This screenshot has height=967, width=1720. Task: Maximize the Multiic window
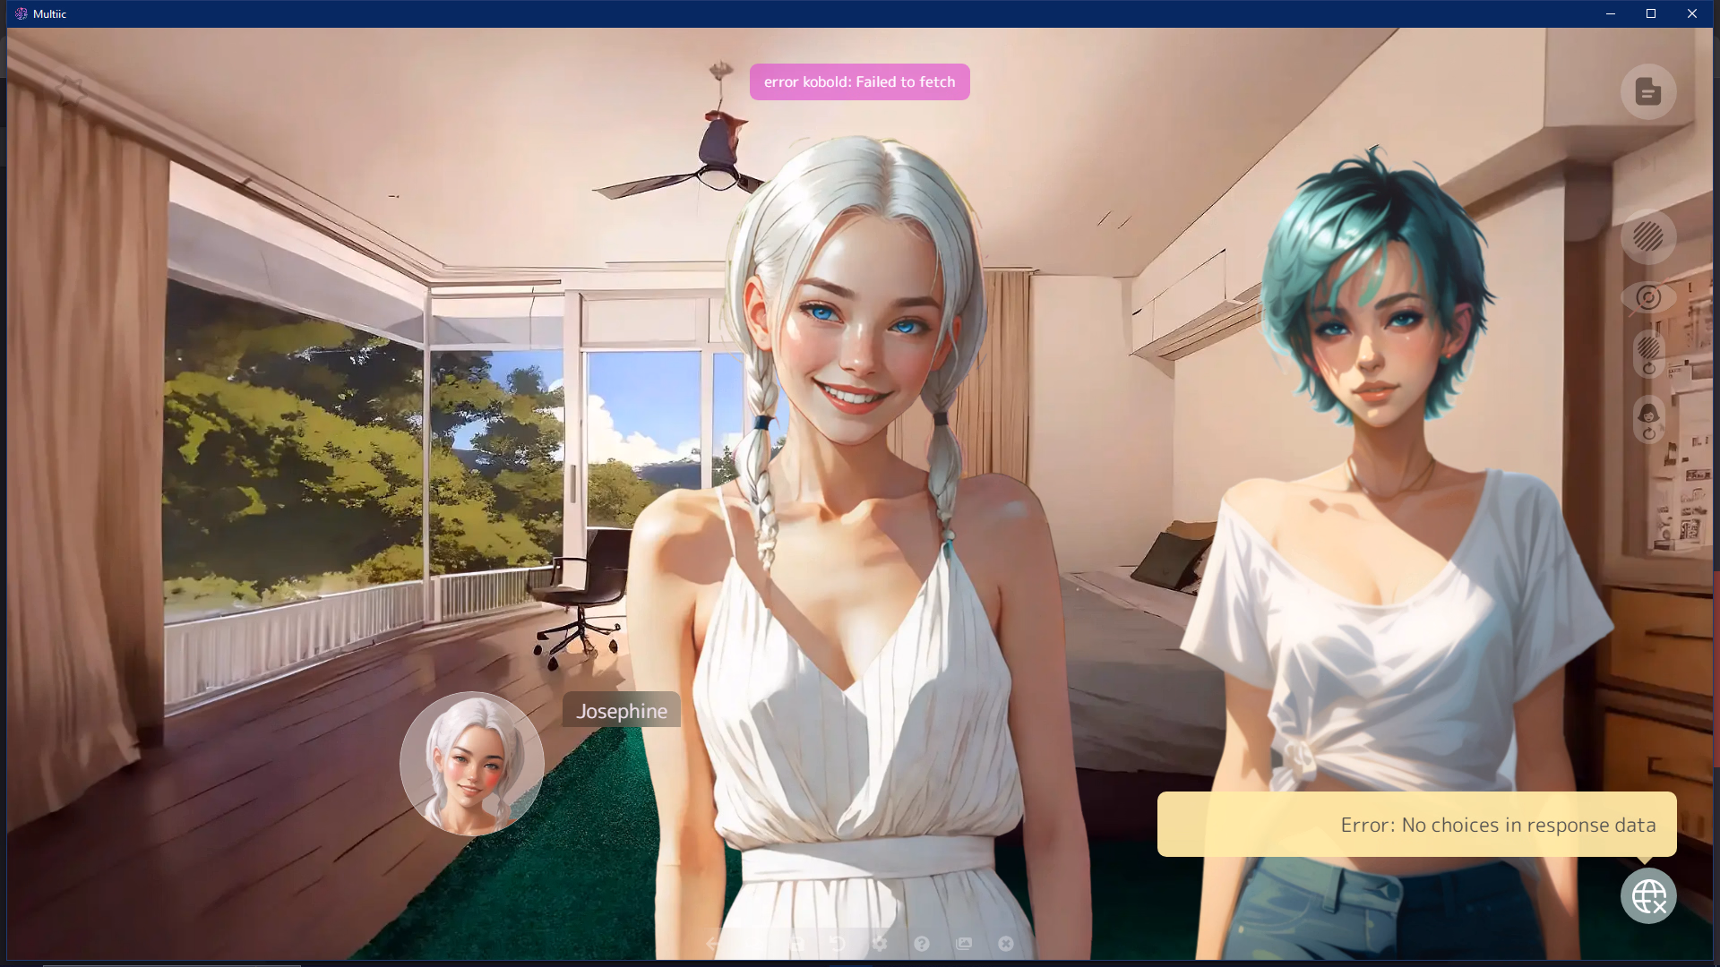coord(1651,13)
